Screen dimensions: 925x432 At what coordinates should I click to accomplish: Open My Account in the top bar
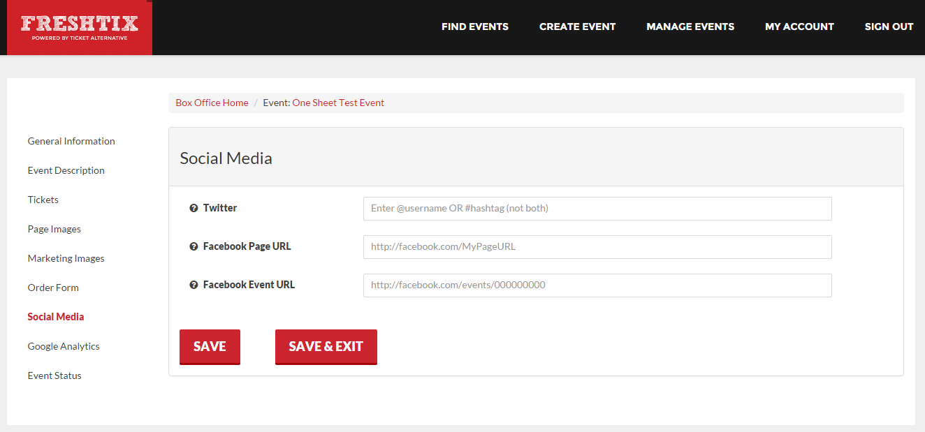pos(799,27)
